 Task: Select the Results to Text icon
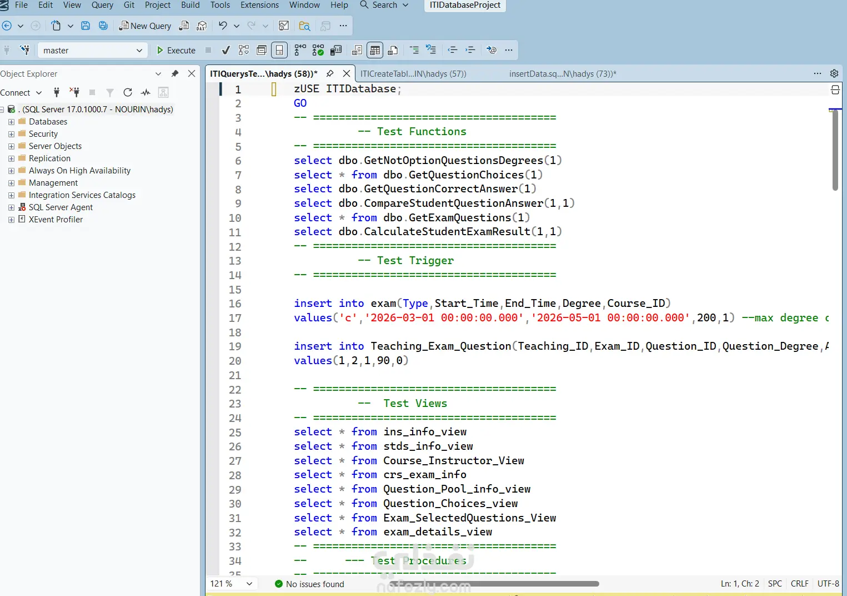pyautogui.click(x=357, y=50)
